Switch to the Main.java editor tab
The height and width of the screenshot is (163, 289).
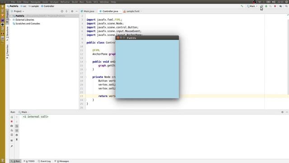point(89,11)
